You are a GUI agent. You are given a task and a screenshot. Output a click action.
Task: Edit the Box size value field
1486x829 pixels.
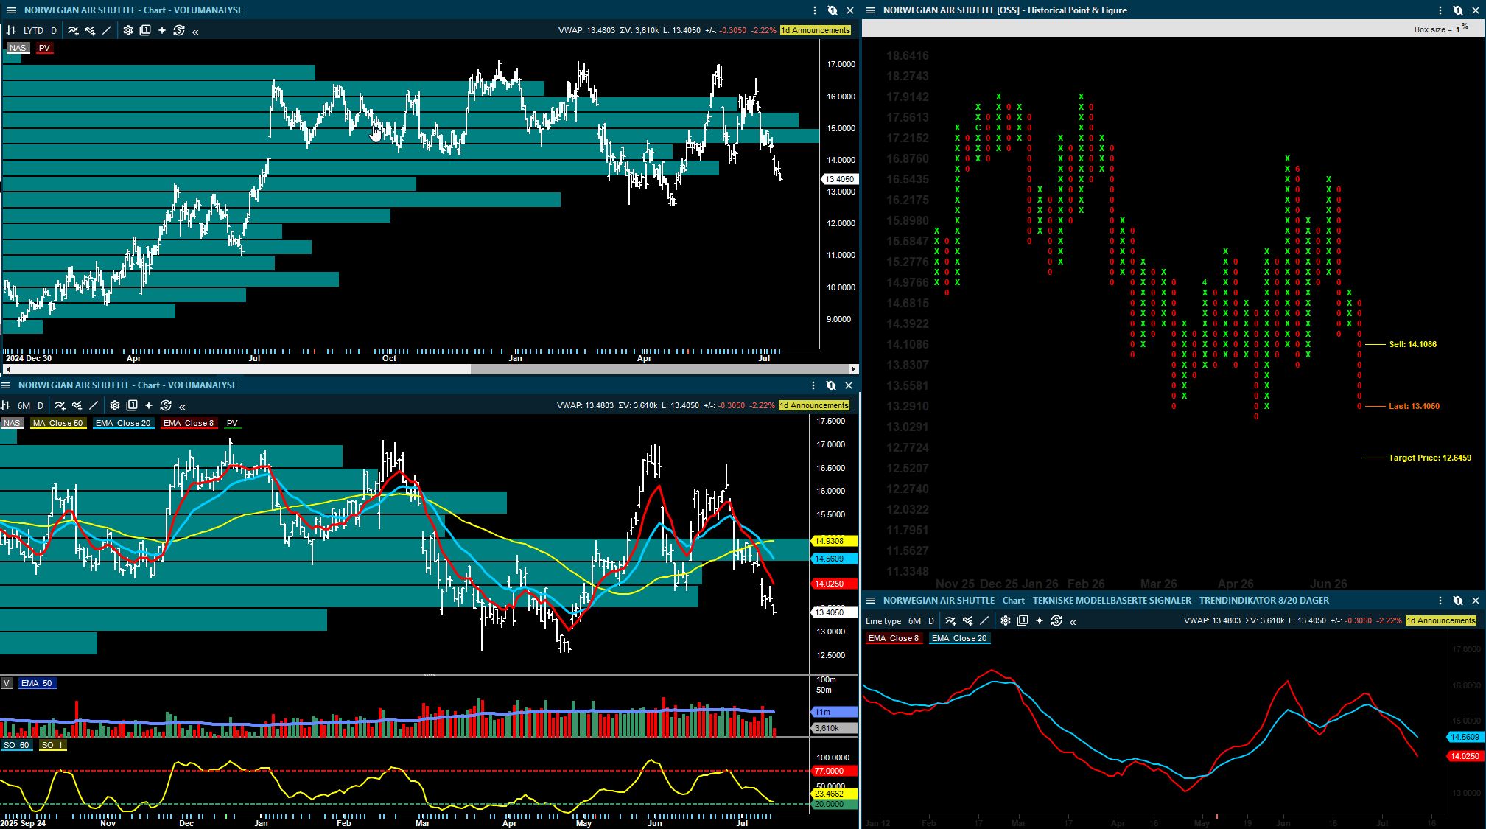[1457, 29]
